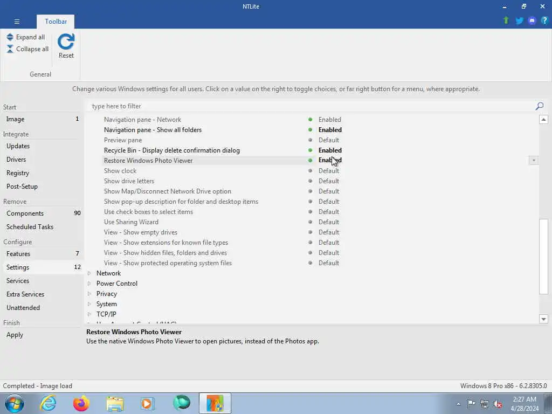This screenshot has height=414, width=552.
Task: Expand the Power Control tree node
Action: [x=89, y=284]
